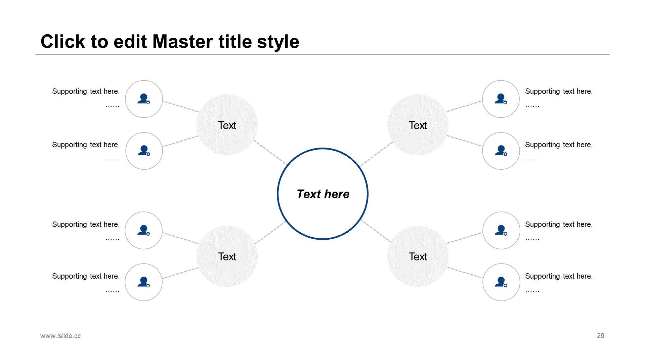Screen dimensions: 645x363
Task: Click the bottom-right upper user icon
Action: [501, 230]
